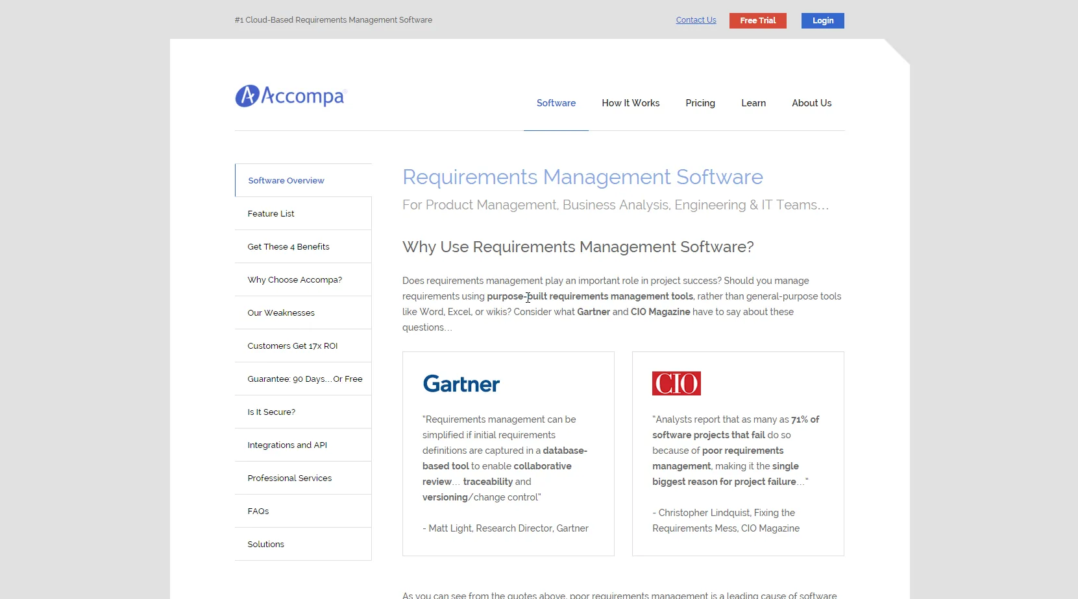The width and height of the screenshot is (1078, 599).
Task: Click 'Matt Light, Research Director, Gartner' attribution
Action: point(506,528)
